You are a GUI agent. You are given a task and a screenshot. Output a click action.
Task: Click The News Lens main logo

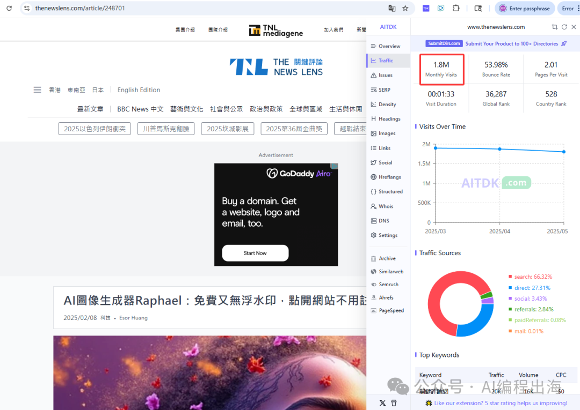276,67
